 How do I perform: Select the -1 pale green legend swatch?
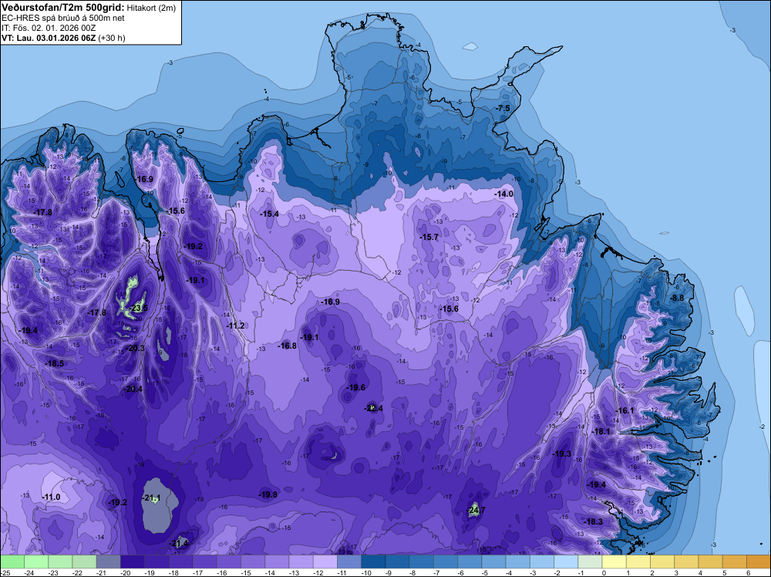click(590, 562)
